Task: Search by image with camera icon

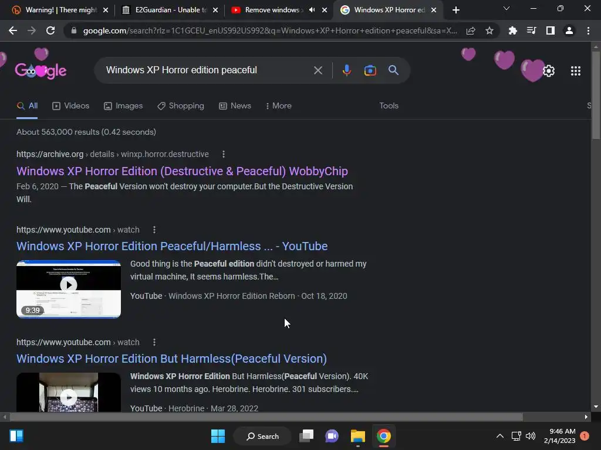Action: (370, 70)
